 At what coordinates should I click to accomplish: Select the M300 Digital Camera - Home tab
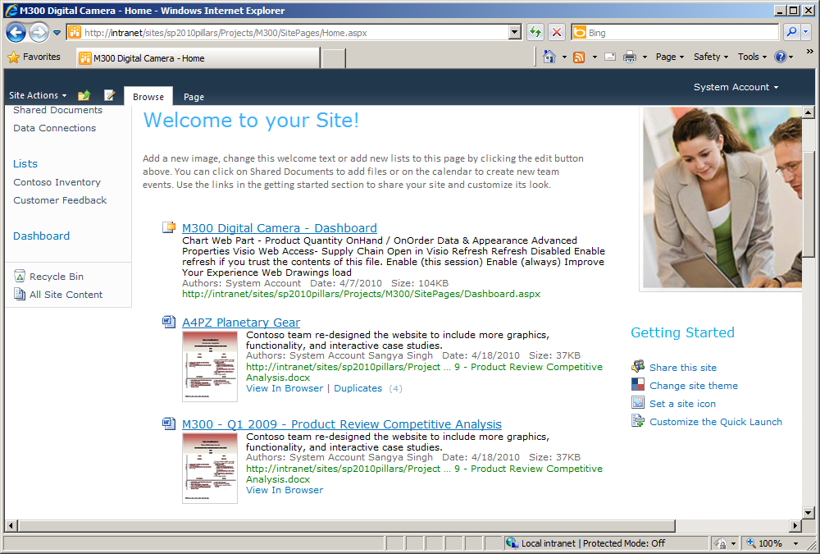[198, 58]
